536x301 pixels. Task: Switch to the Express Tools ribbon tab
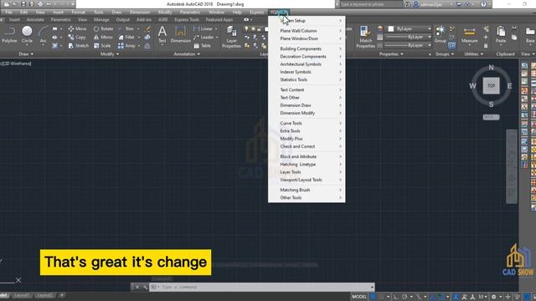tap(187, 20)
